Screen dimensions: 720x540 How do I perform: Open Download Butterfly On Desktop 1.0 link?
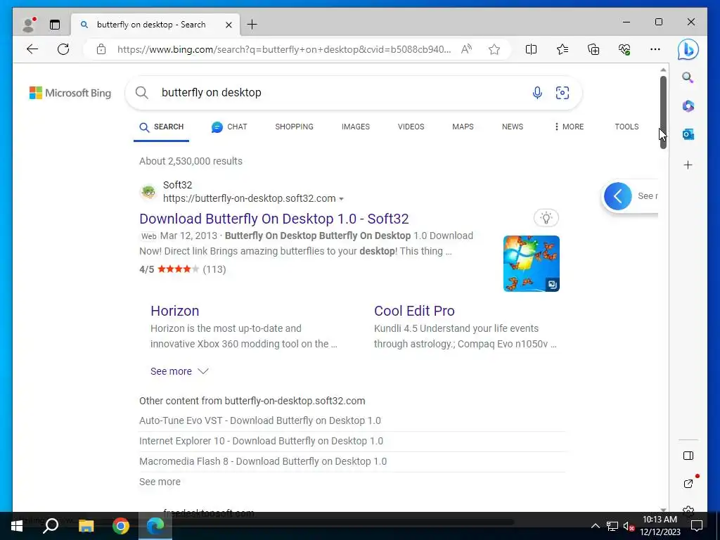(274, 219)
